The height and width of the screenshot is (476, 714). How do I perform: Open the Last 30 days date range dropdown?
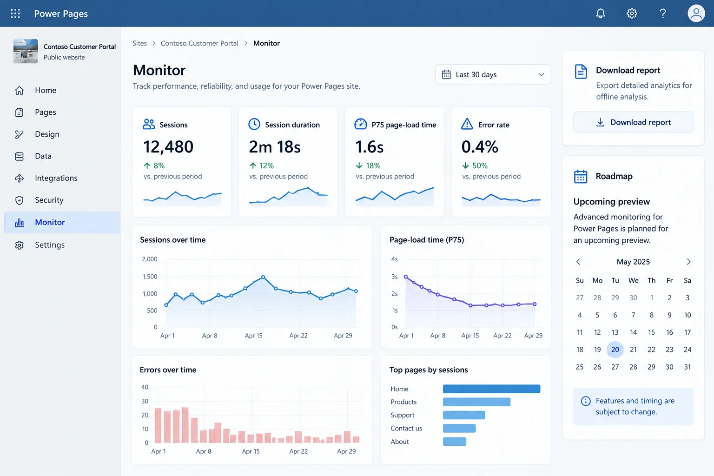[x=493, y=74]
